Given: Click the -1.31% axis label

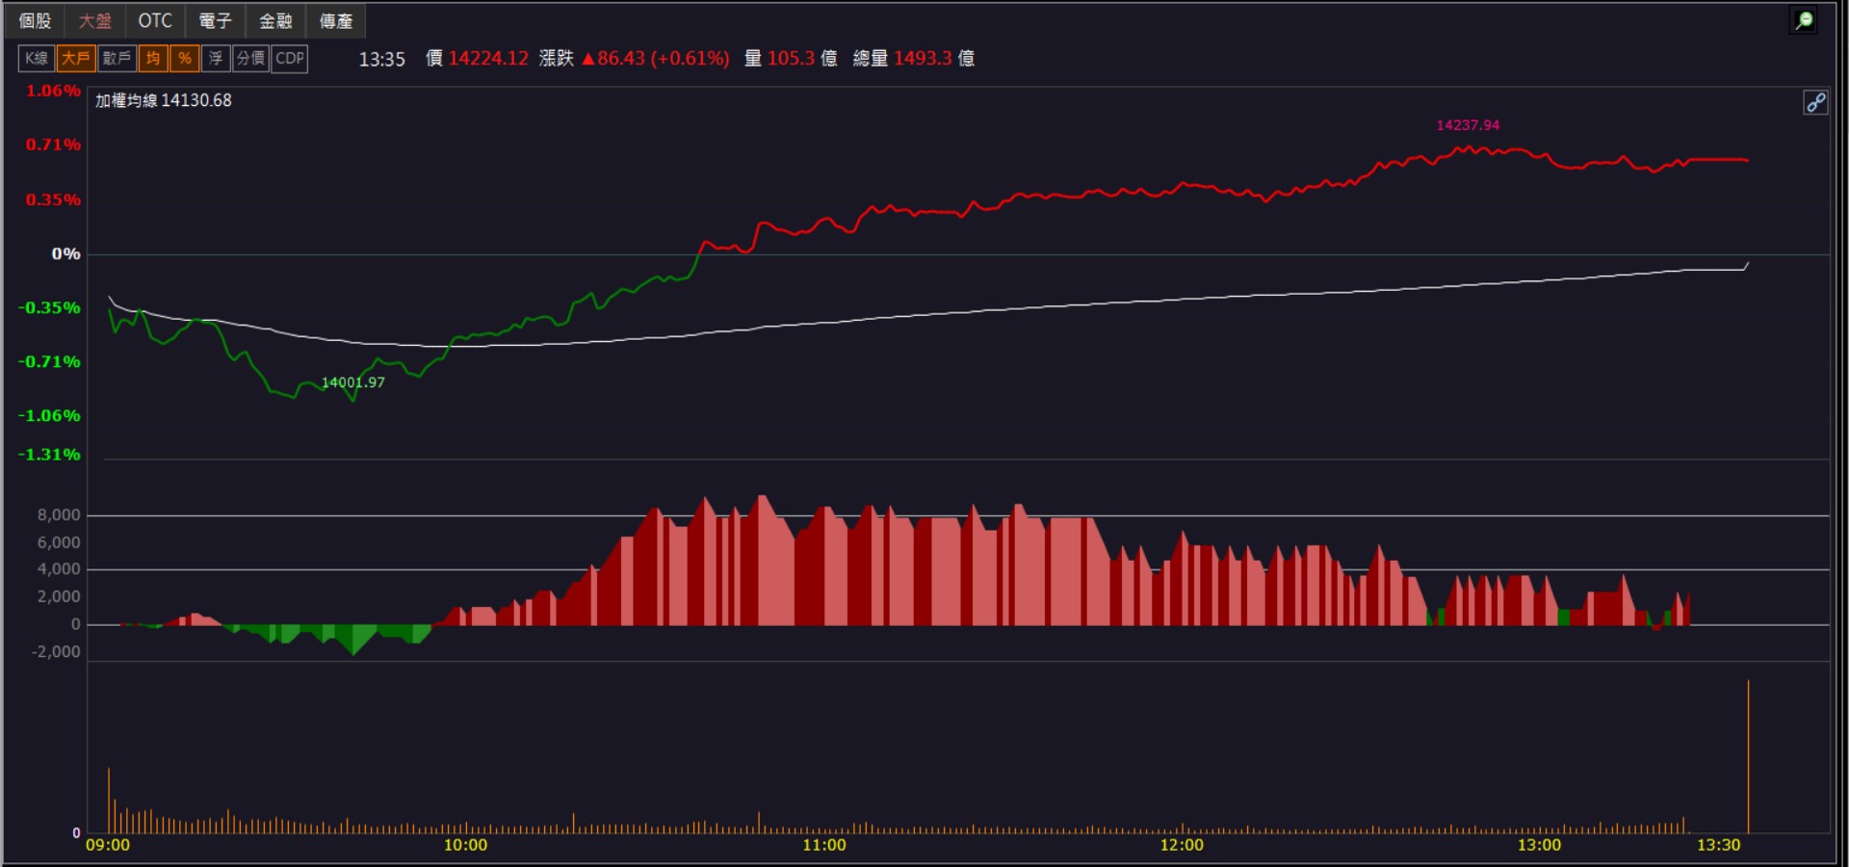Looking at the screenshot, I should click(49, 455).
